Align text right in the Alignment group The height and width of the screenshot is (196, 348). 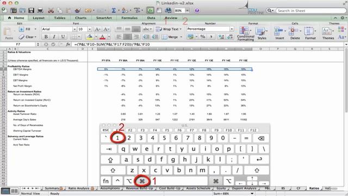[x=136, y=36]
